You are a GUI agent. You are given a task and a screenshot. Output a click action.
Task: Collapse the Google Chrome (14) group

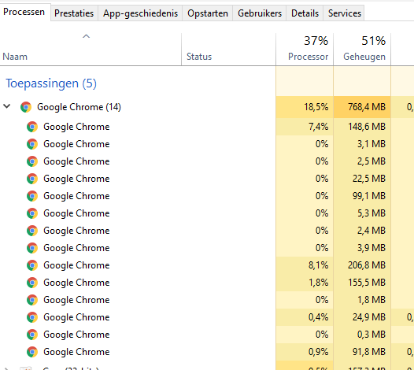pos(6,106)
